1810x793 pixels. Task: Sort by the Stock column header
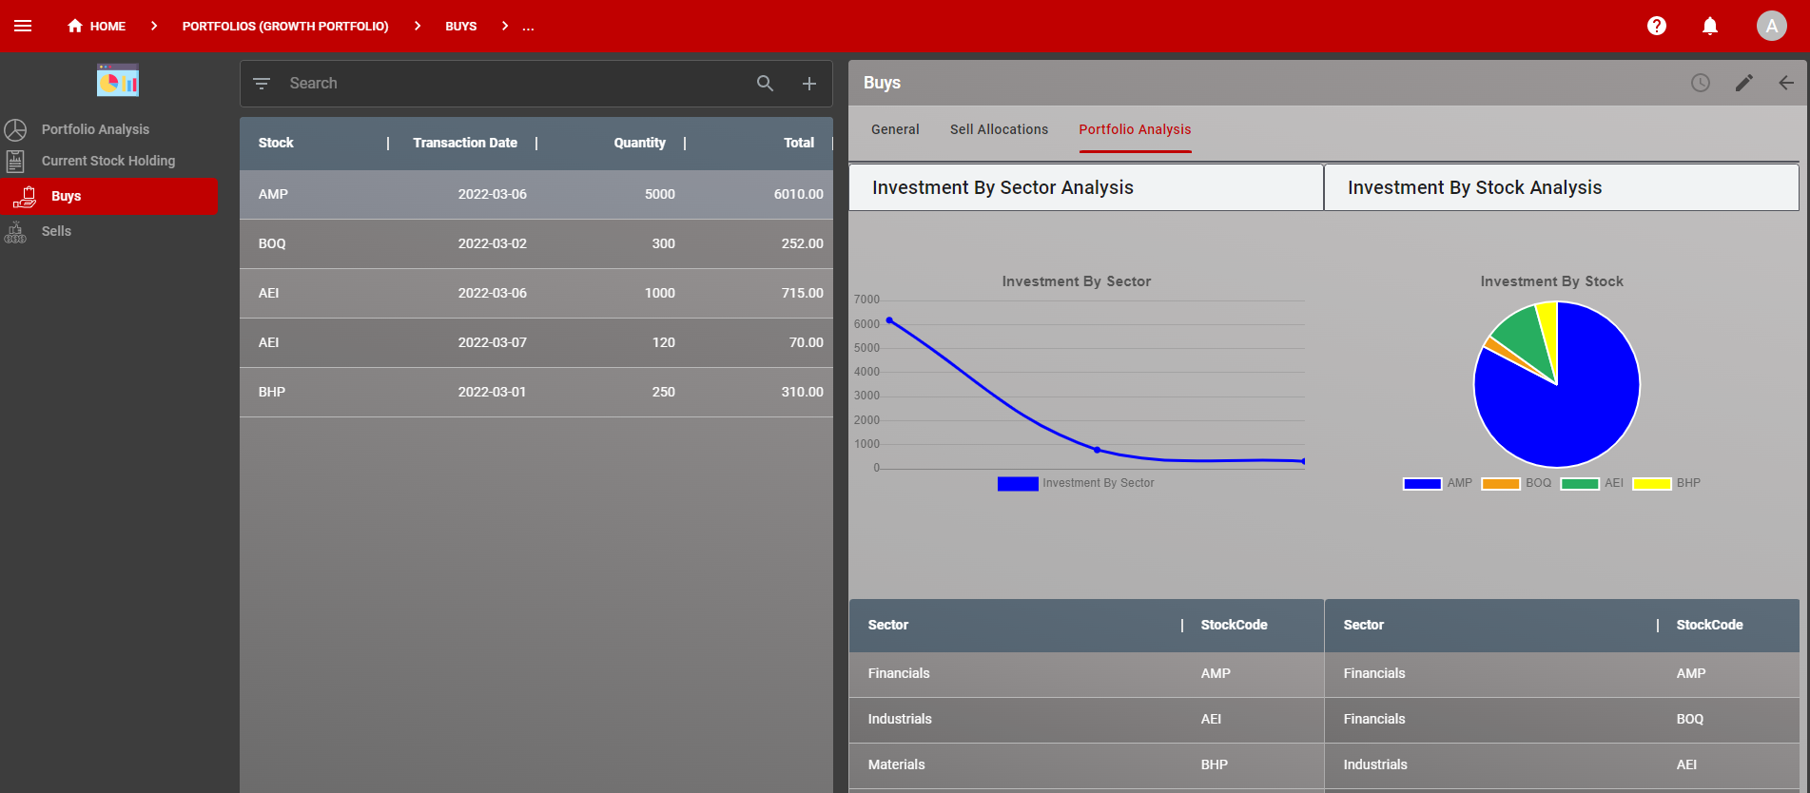coord(276,143)
